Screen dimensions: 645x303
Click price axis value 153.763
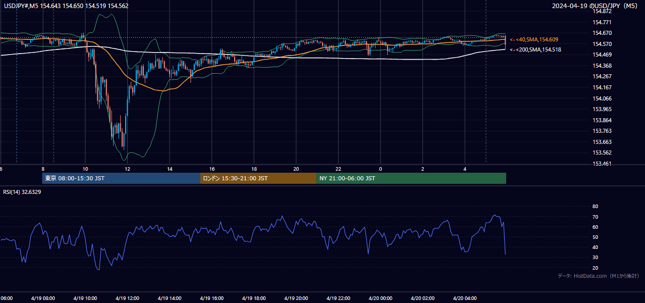(603, 131)
